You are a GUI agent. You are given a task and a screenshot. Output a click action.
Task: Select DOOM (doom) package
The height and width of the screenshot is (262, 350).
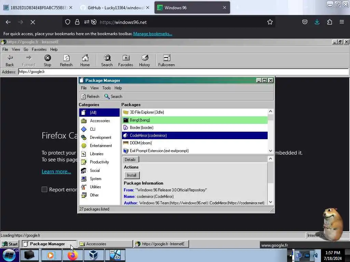point(194,143)
